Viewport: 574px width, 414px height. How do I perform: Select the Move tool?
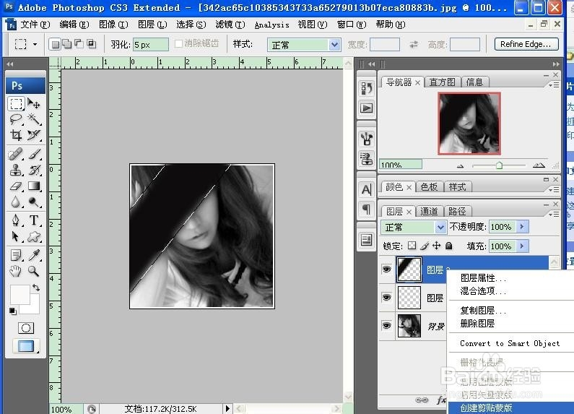click(x=34, y=104)
